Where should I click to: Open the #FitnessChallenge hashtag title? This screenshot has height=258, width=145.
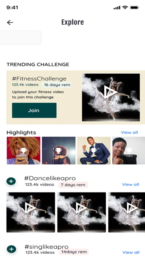(x=39, y=79)
